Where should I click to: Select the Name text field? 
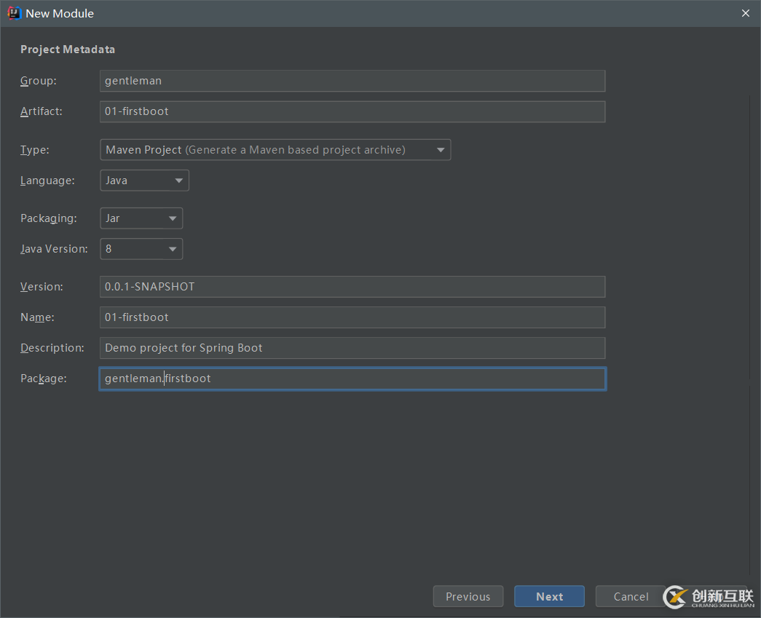pyautogui.click(x=352, y=317)
